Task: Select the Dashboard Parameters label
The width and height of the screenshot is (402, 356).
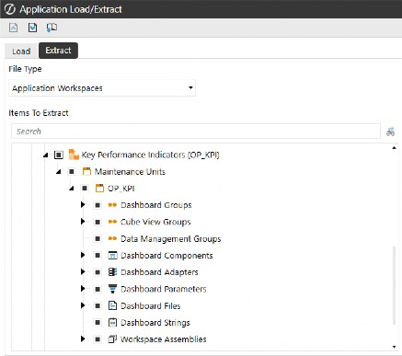Action: coord(164,289)
